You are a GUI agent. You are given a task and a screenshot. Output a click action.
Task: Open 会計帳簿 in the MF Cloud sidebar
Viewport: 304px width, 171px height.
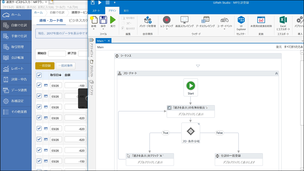pos(16,58)
